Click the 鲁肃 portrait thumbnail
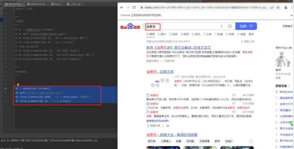Viewport: 294px width, 149px height. pos(283,59)
